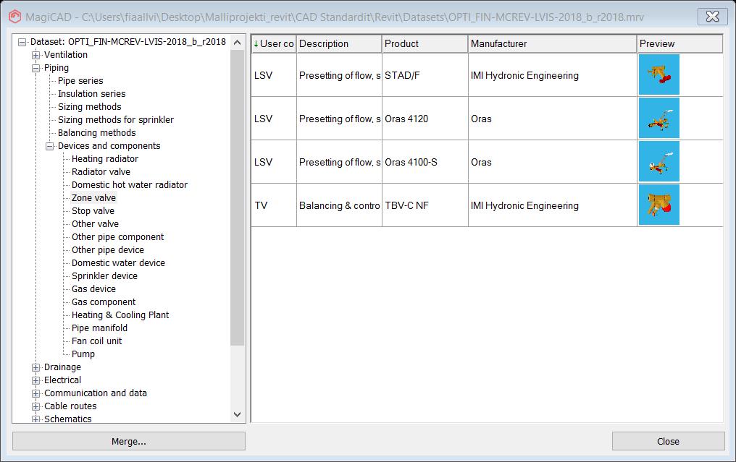The width and height of the screenshot is (736, 462).
Task: Collapse the Dataset root node
Action: click(x=22, y=42)
